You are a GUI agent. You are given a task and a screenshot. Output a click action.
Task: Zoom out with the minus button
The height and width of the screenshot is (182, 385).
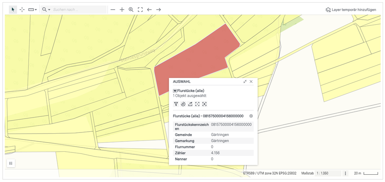[113, 10]
